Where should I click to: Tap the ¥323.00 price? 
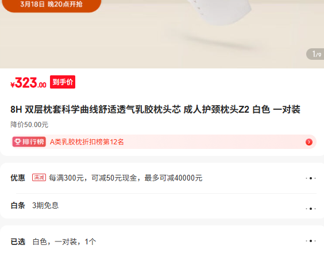28,83
